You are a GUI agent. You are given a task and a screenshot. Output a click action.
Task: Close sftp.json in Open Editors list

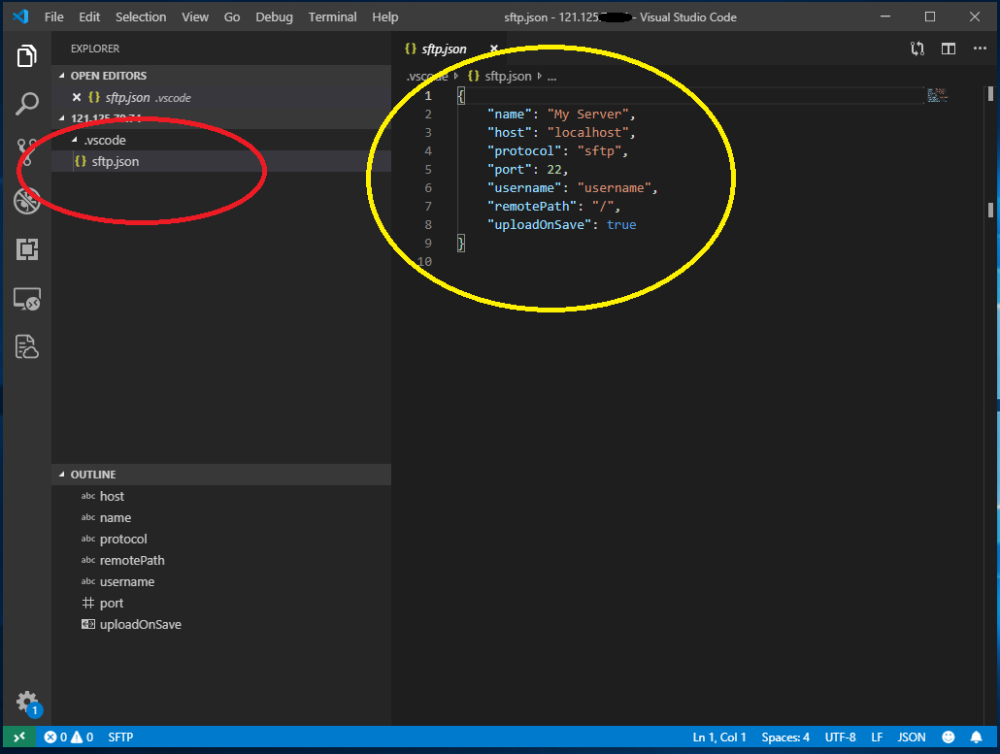click(x=77, y=97)
